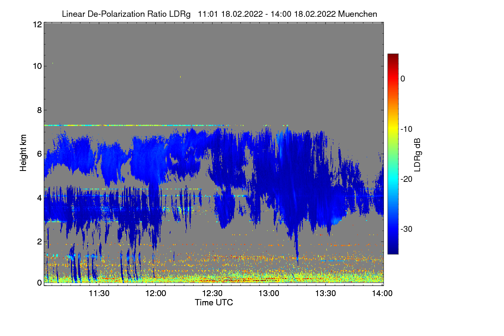Image resolution: width=504 pixels, height=336 pixels.
Task: Click the colorbar label 0
Action: coord(403,79)
